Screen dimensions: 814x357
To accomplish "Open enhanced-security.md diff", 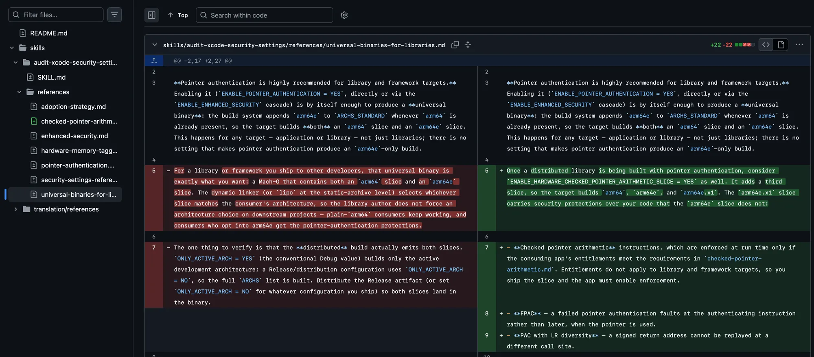I will pyautogui.click(x=74, y=136).
